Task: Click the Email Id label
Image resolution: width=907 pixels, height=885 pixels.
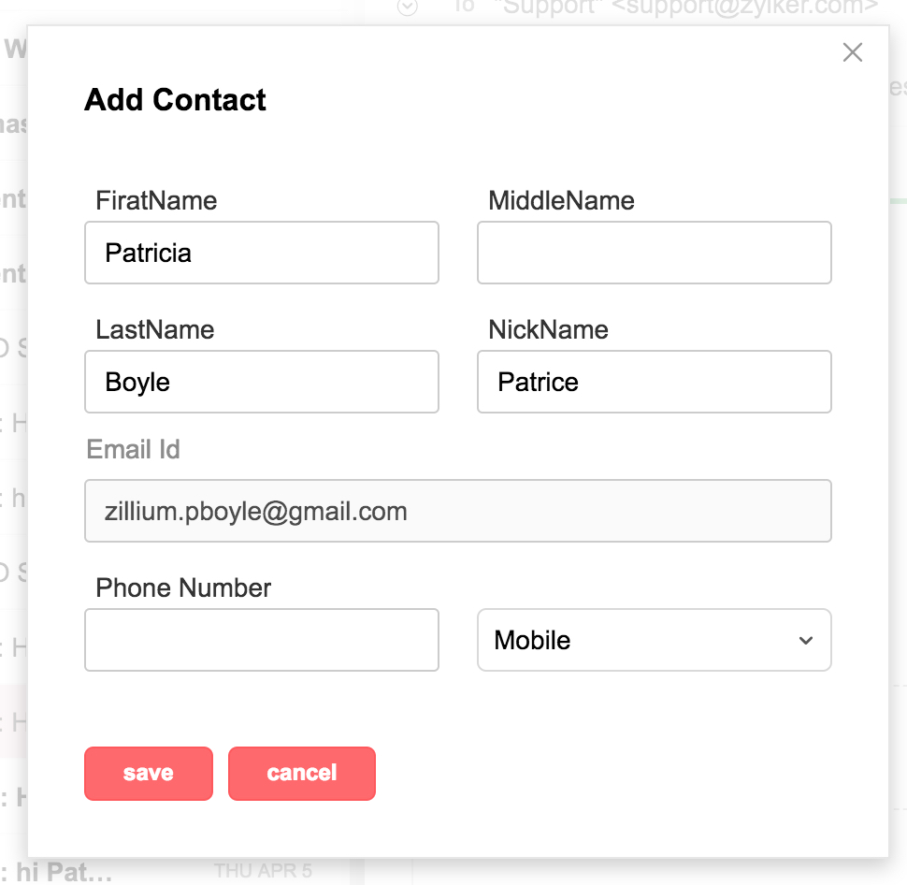Action: pyautogui.click(x=133, y=449)
